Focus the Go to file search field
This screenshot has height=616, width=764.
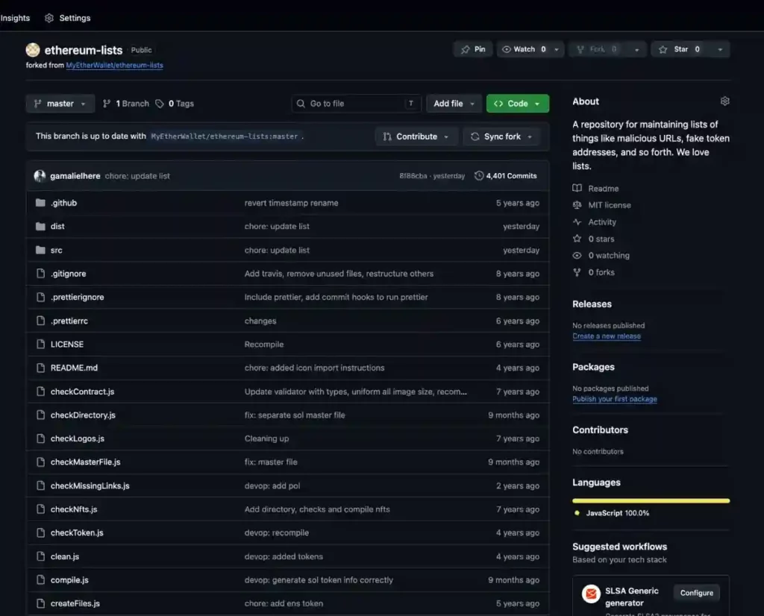click(356, 103)
